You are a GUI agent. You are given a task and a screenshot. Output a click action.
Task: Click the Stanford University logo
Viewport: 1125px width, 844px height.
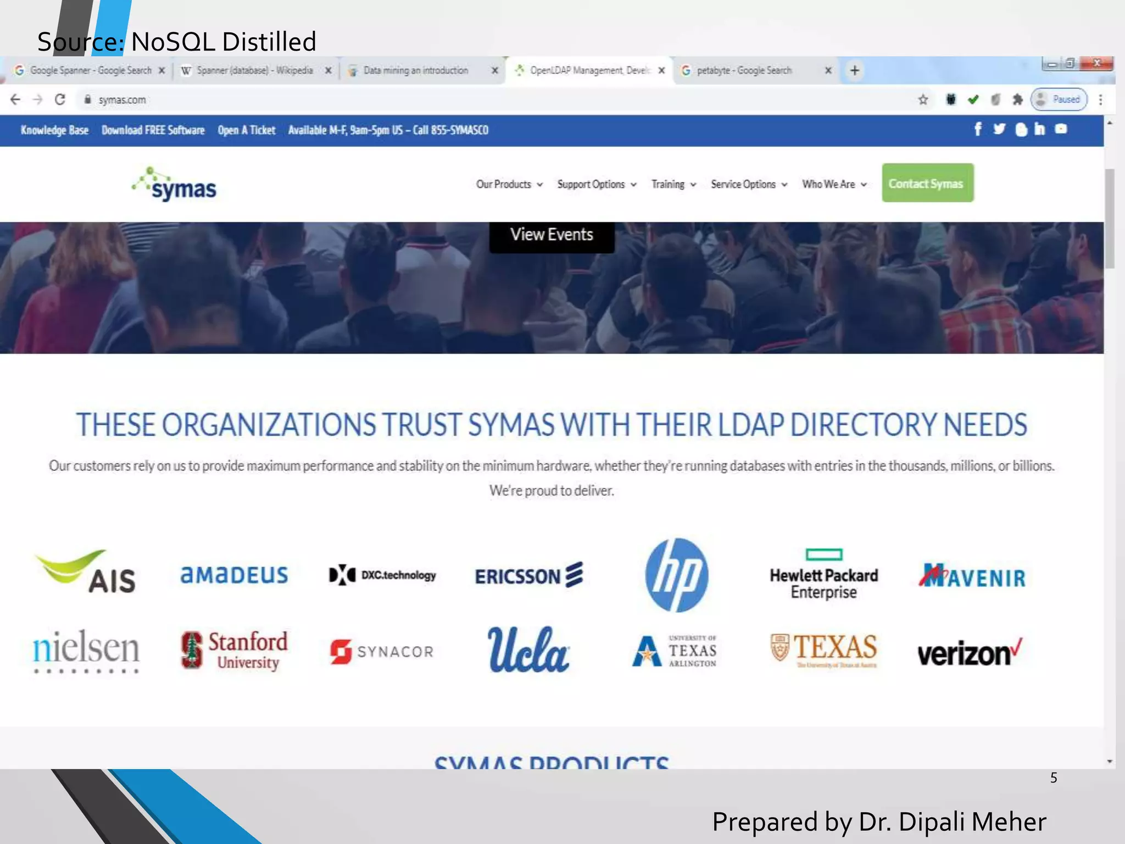[x=234, y=650]
